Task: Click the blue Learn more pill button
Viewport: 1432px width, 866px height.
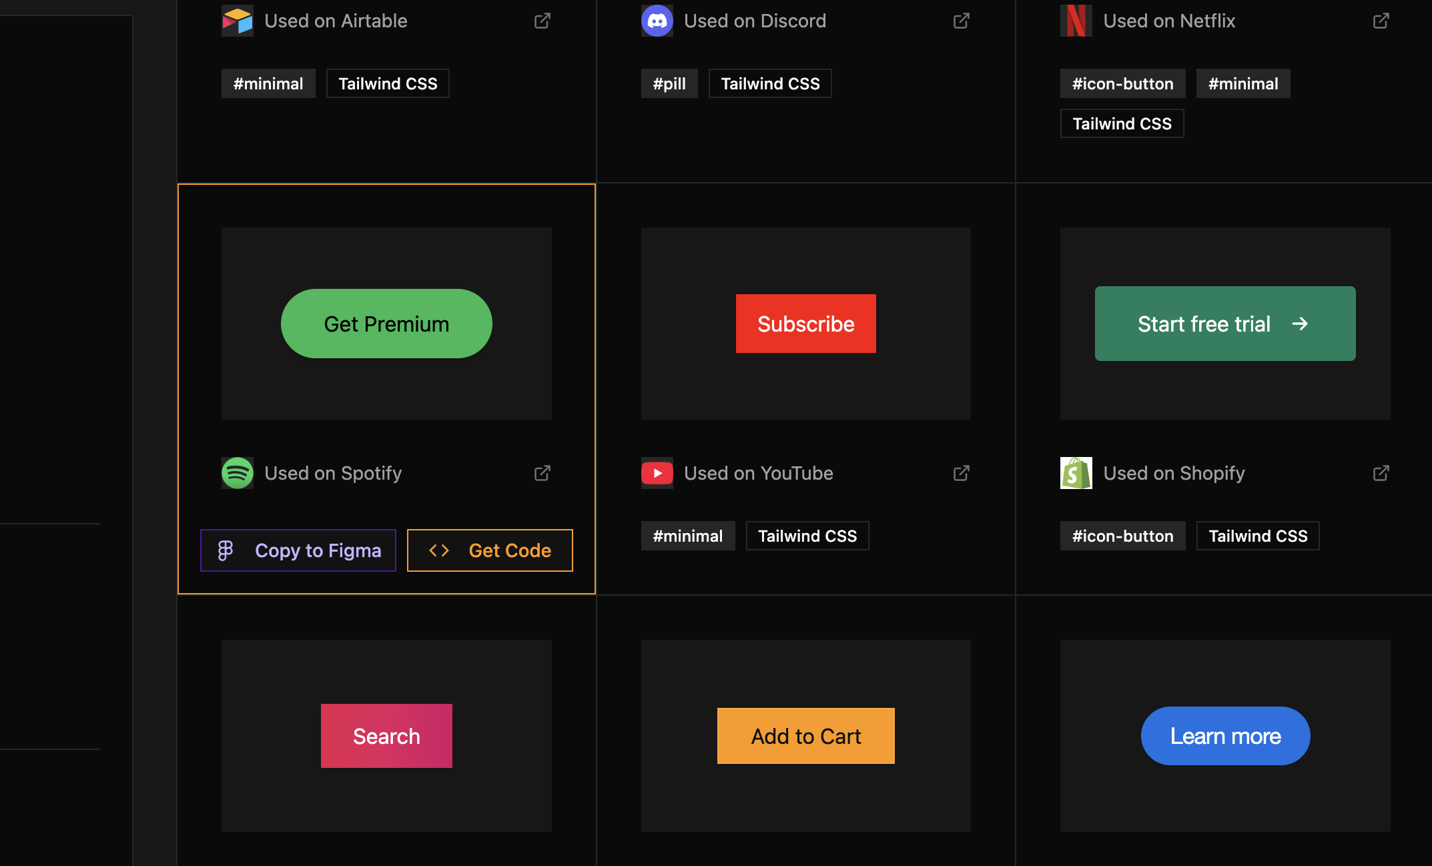Action: click(1224, 735)
